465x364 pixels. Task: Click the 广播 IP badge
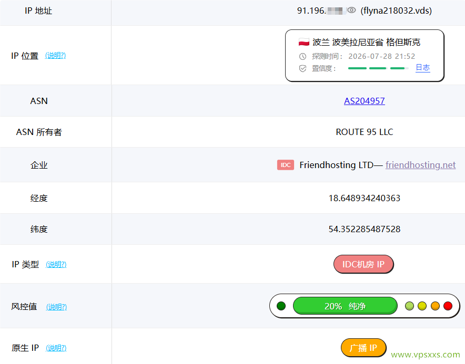coord(363,347)
